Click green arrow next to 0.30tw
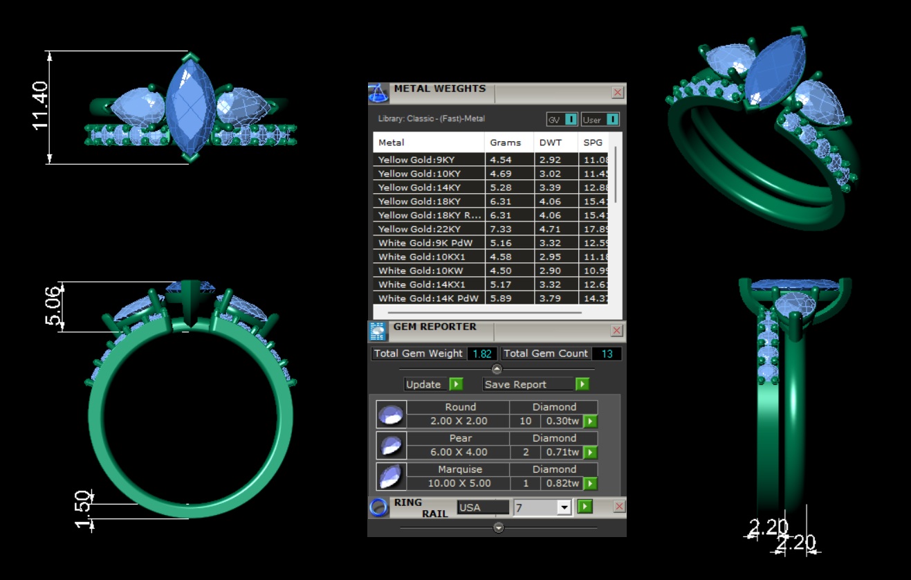 click(590, 422)
